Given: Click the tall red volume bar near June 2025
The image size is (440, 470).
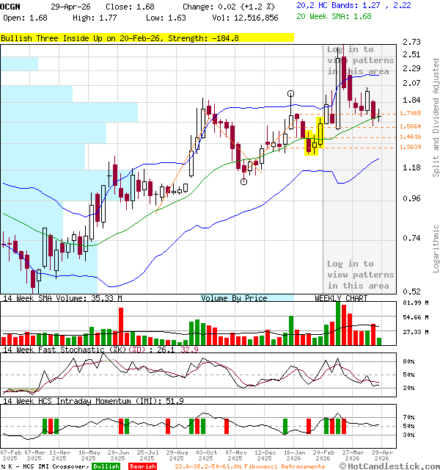Looking at the screenshot, I should (120, 326).
